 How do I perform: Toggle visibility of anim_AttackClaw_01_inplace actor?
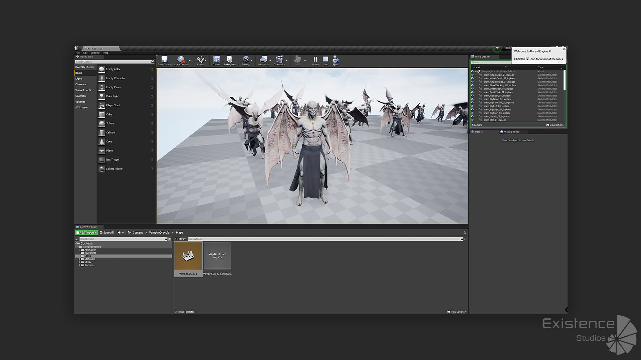(472, 75)
